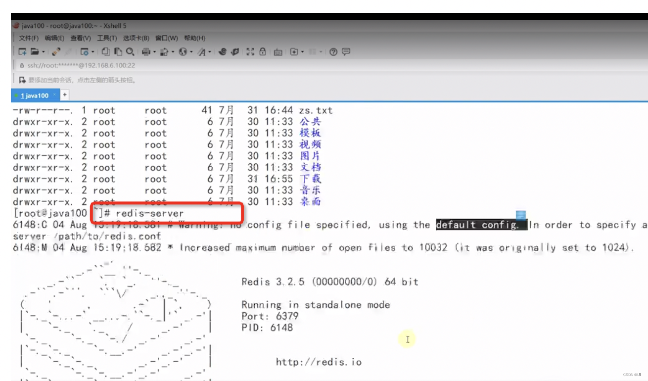
Task: Click the Find magnifier icon
Action: (x=130, y=51)
